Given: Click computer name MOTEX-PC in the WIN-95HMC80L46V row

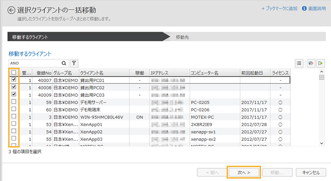Looking at the screenshot, I should point(202,117).
